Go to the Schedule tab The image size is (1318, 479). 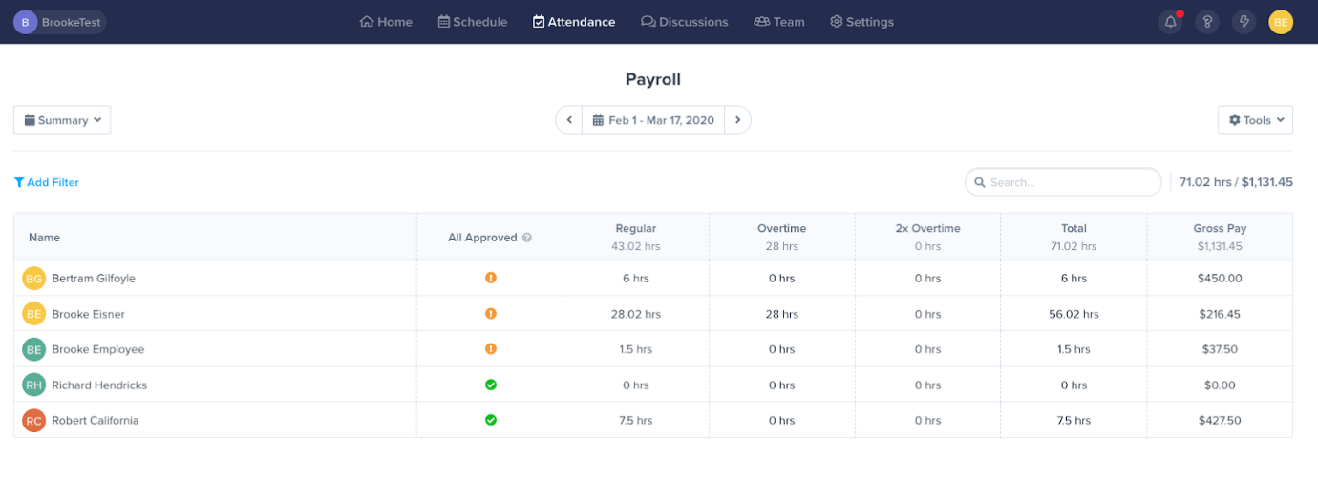[x=473, y=22]
